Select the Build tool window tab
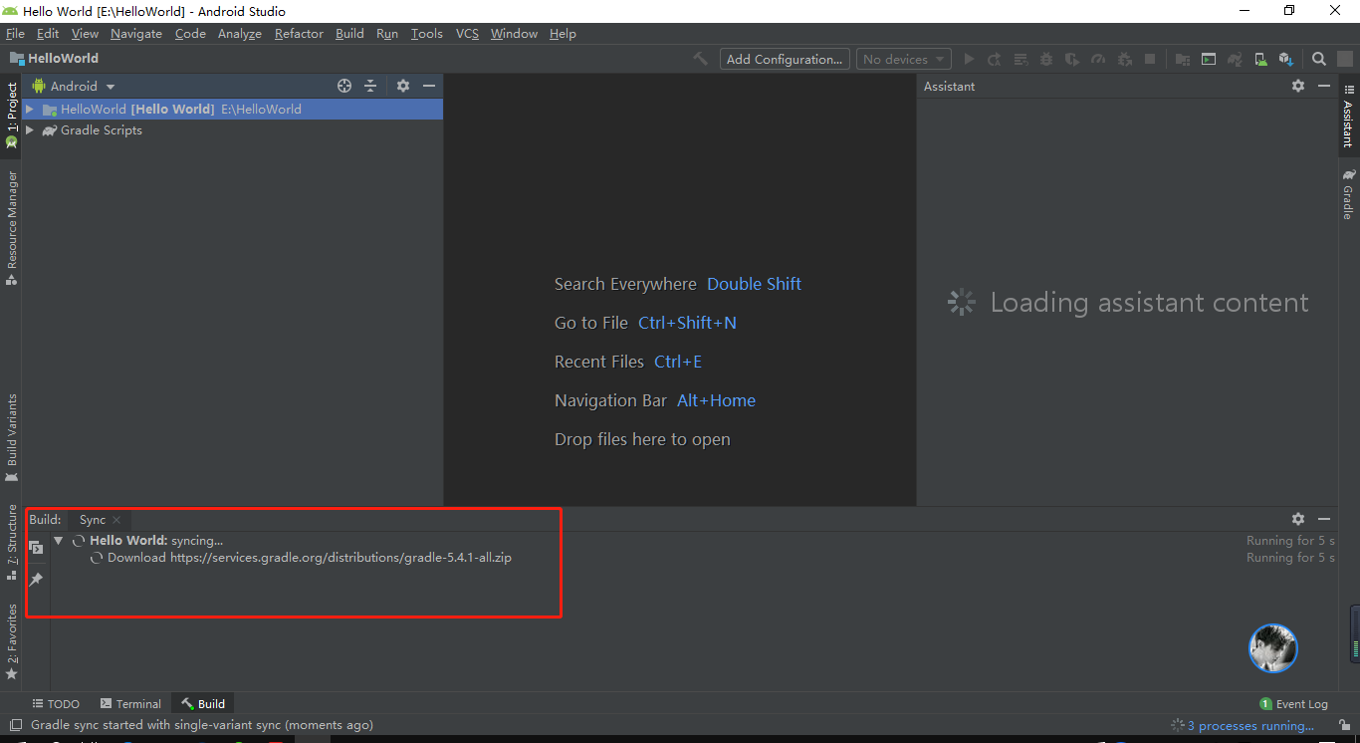 coord(203,703)
